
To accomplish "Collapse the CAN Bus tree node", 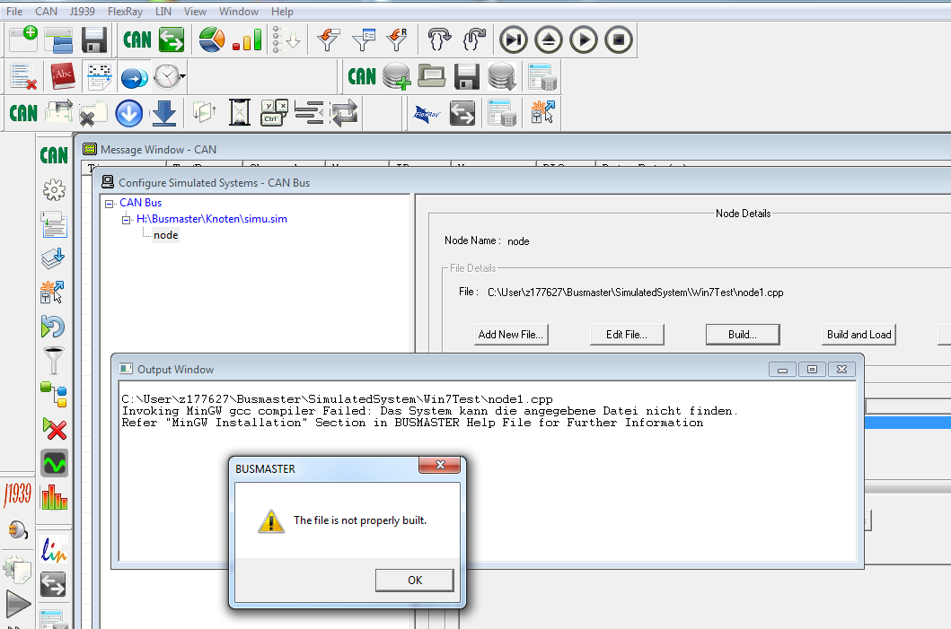I will [x=110, y=204].
